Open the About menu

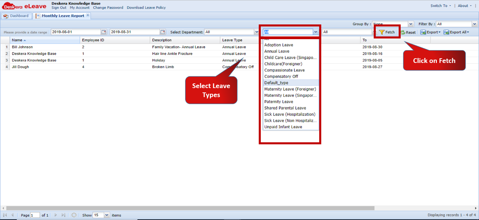[465, 6]
